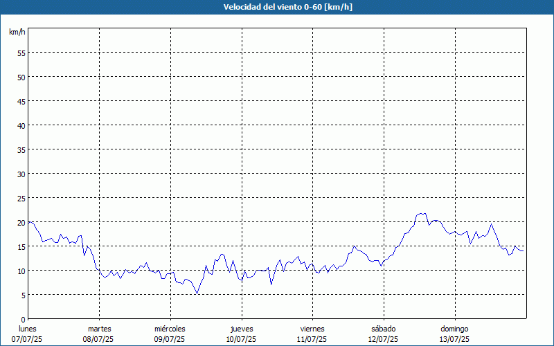554x346 pixels.
Task: Click the y-axis value 20
Action: [x=21, y=222]
